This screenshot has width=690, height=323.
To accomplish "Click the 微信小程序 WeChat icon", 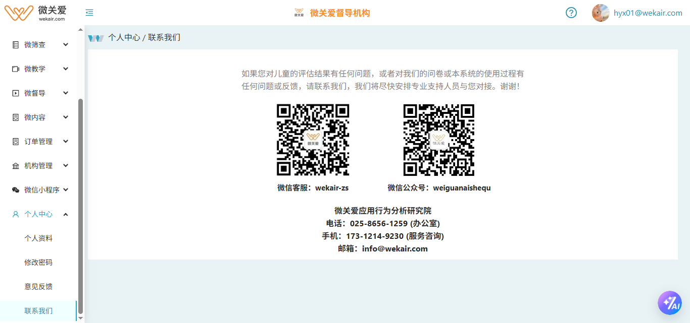I will 16,190.
